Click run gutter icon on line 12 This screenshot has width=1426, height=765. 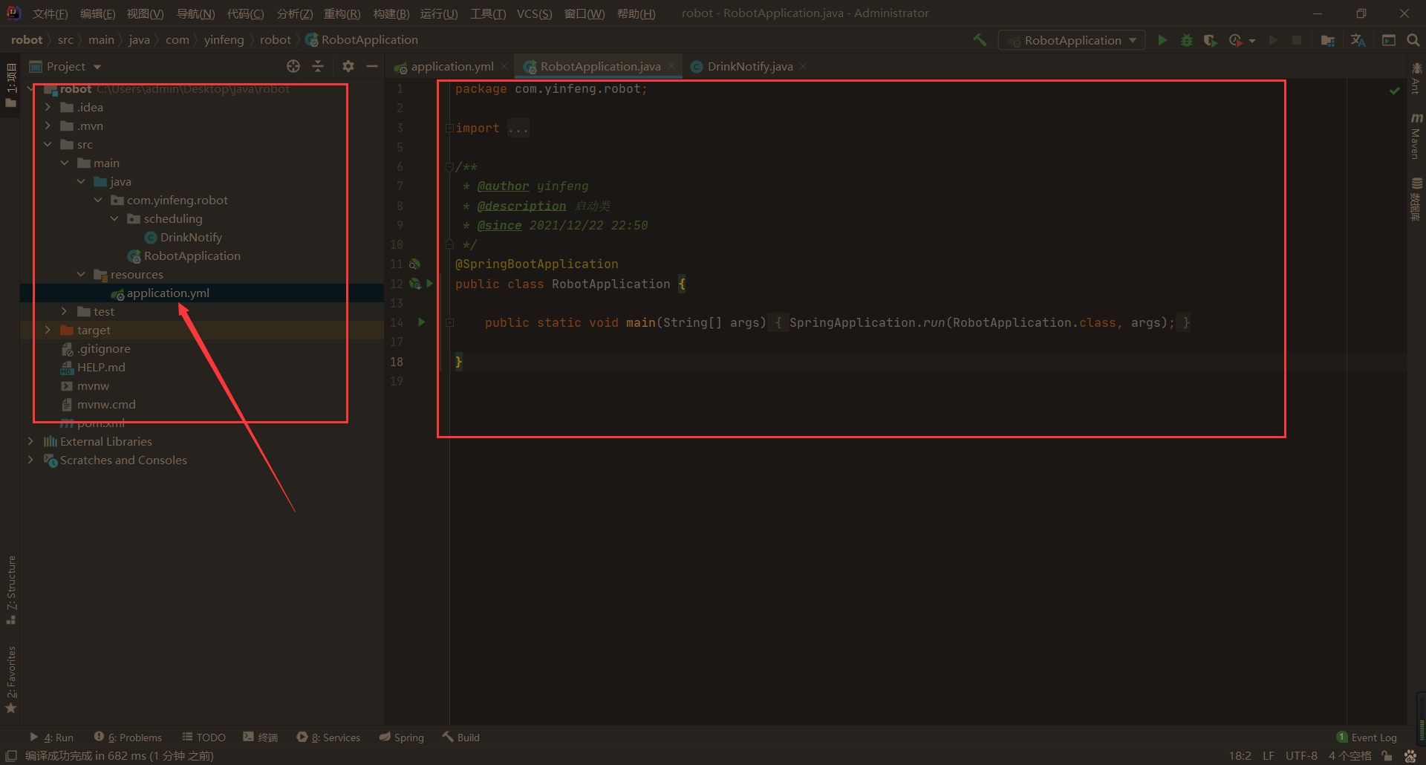click(430, 284)
